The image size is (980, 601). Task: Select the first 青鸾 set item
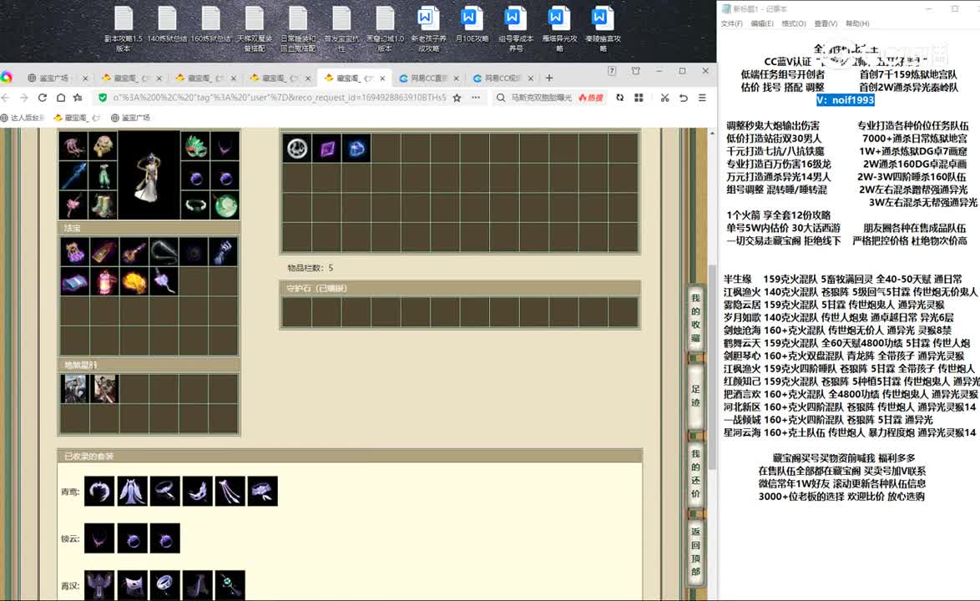pos(99,491)
